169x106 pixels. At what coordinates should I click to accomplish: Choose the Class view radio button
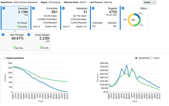(152, 58)
